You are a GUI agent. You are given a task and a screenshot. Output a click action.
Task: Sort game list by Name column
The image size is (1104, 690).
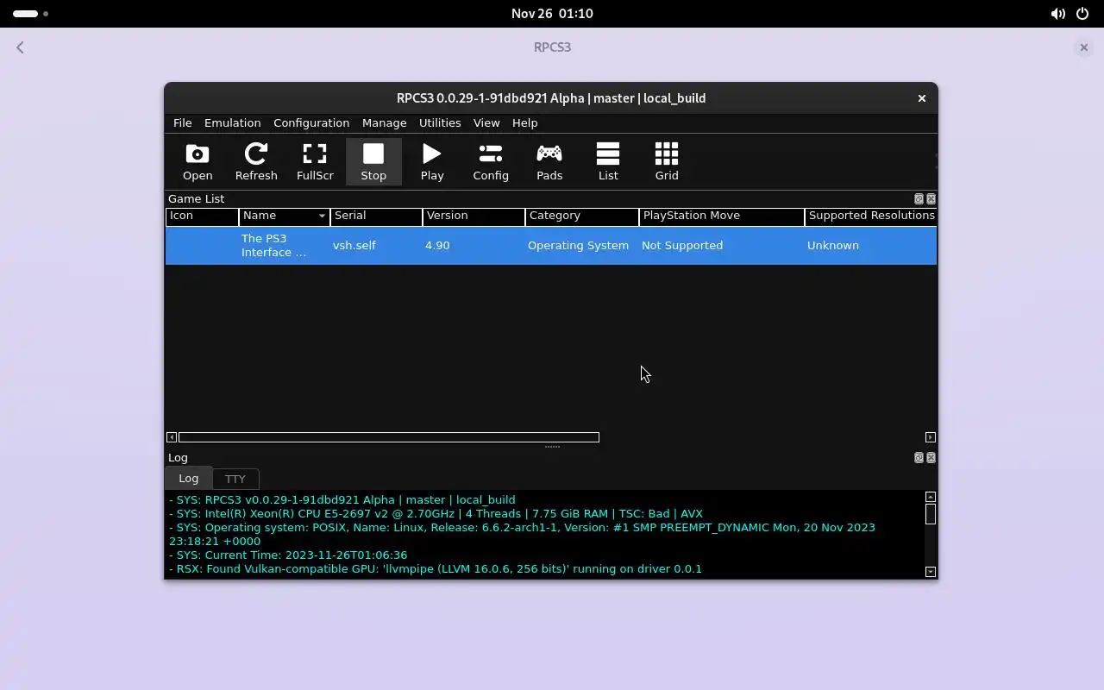point(284,216)
